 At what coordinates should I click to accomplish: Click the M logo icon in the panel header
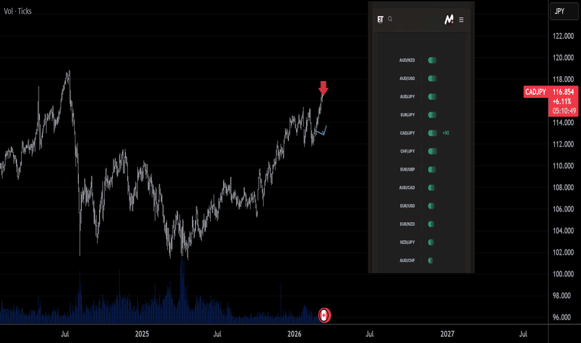coord(448,20)
